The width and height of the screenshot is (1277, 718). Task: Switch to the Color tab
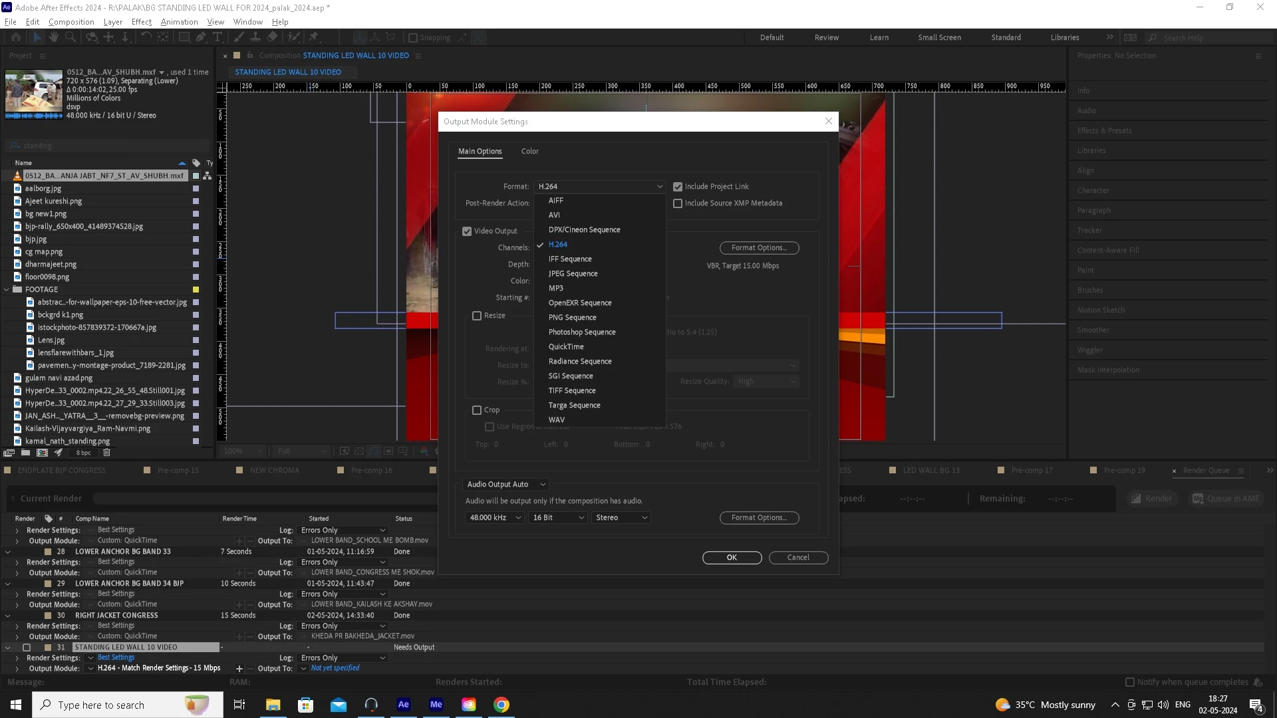(x=529, y=152)
